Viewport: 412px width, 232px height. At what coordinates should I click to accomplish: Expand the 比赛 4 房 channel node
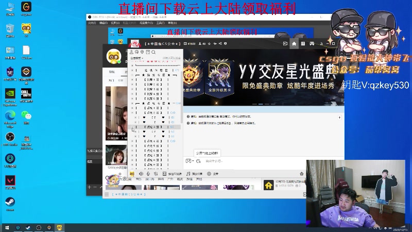132,94
